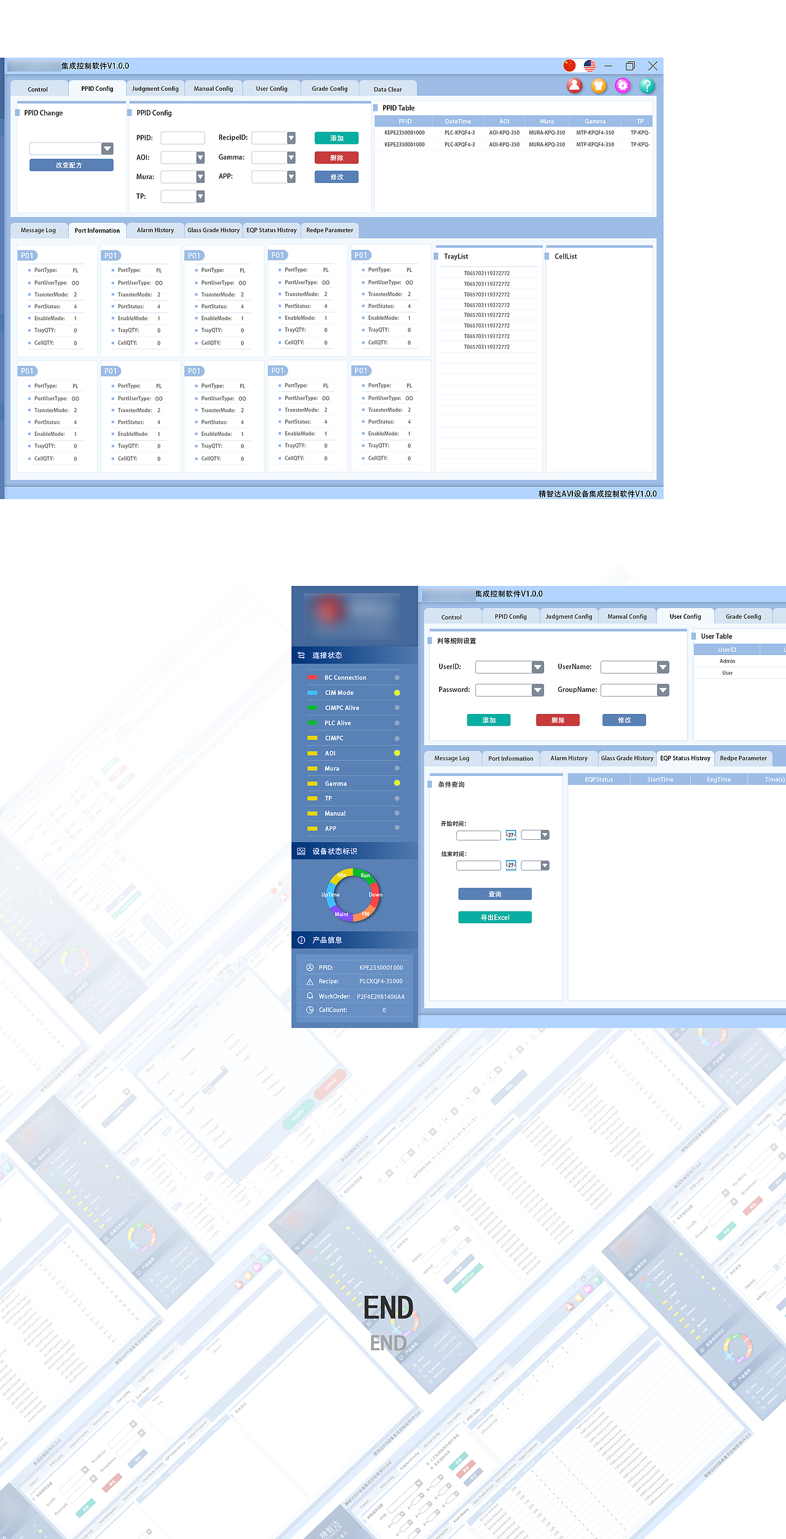The image size is (786, 1539).
Task: Open the calendar icon for 结束时间
Action: [511, 865]
